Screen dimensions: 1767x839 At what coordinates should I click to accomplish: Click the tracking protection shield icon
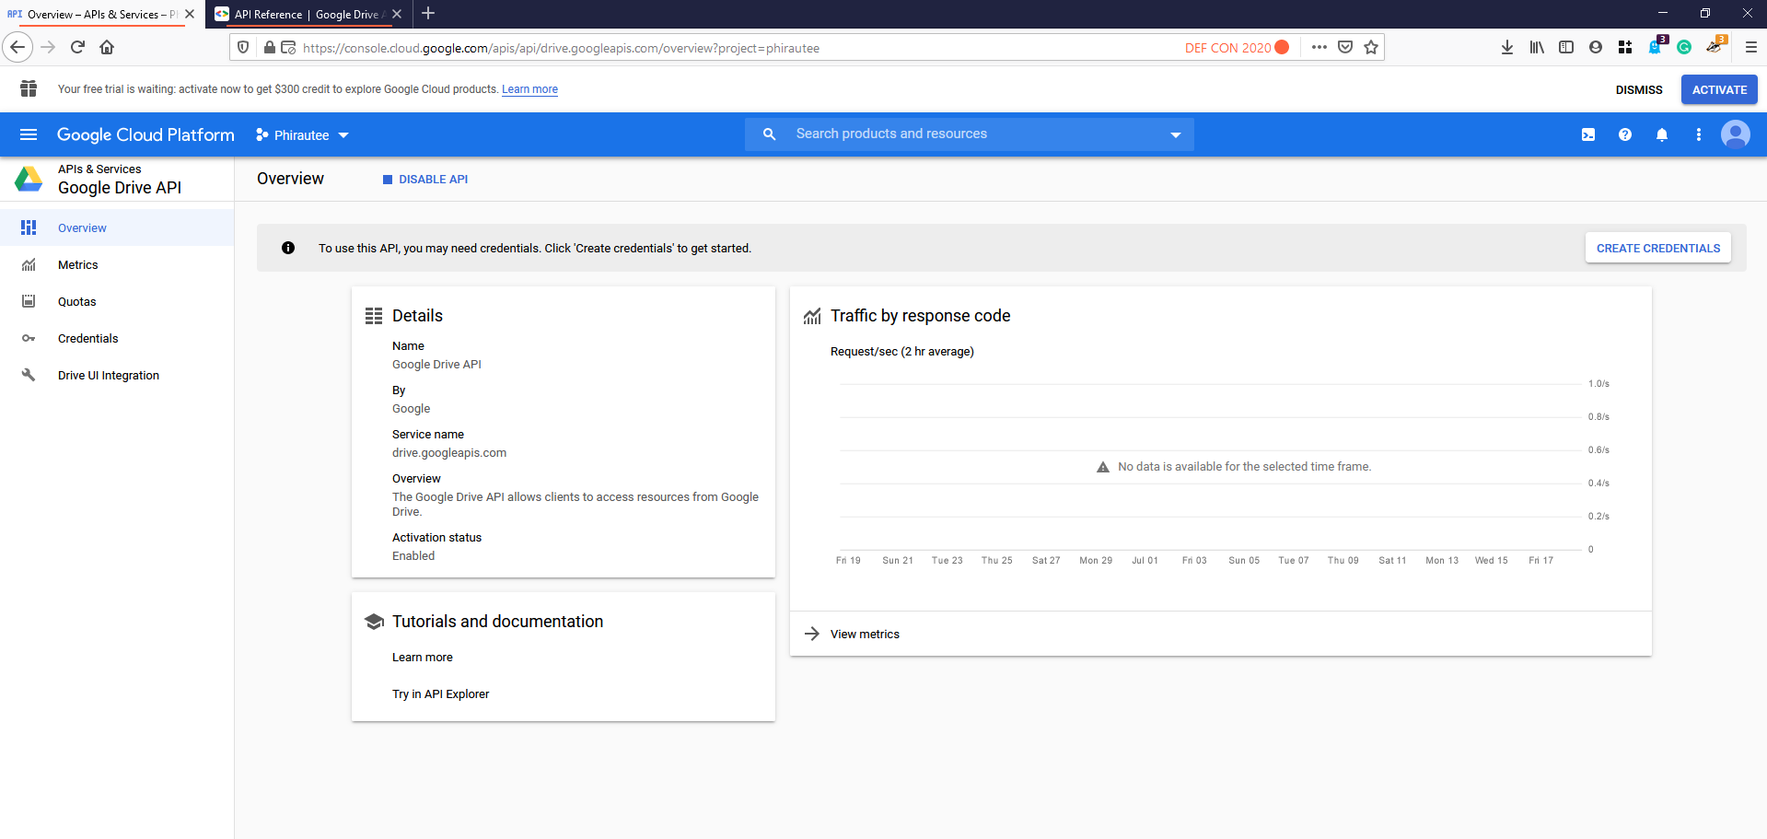[243, 47]
